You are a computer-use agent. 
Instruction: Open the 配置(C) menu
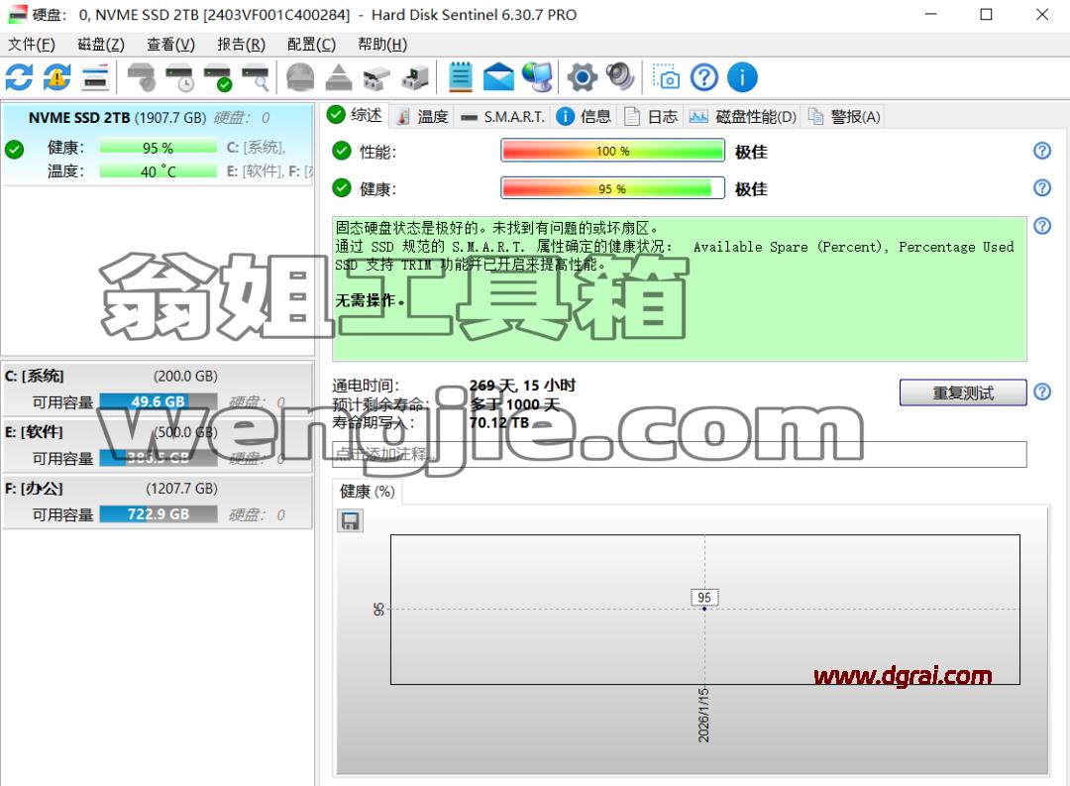311,45
